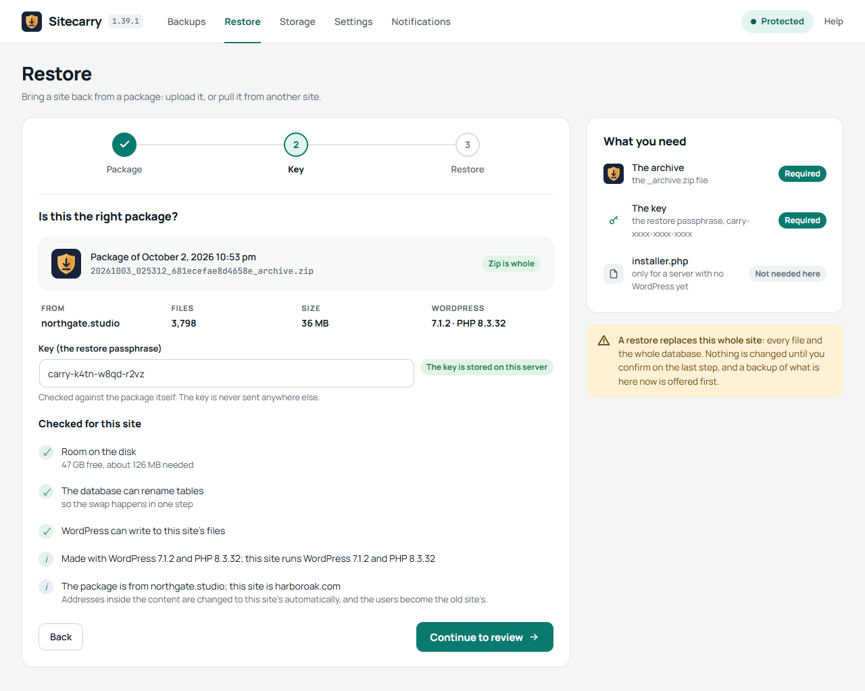Open the Restore tab
The image size is (865, 691).
click(x=243, y=22)
